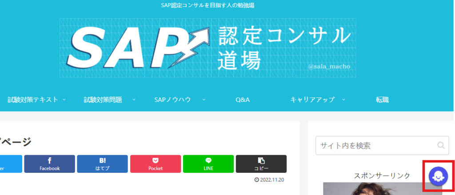Screen dimensions: 455x195
Task: Click the SAP認定コンサル道場 logo banner
Action: click(x=208, y=48)
